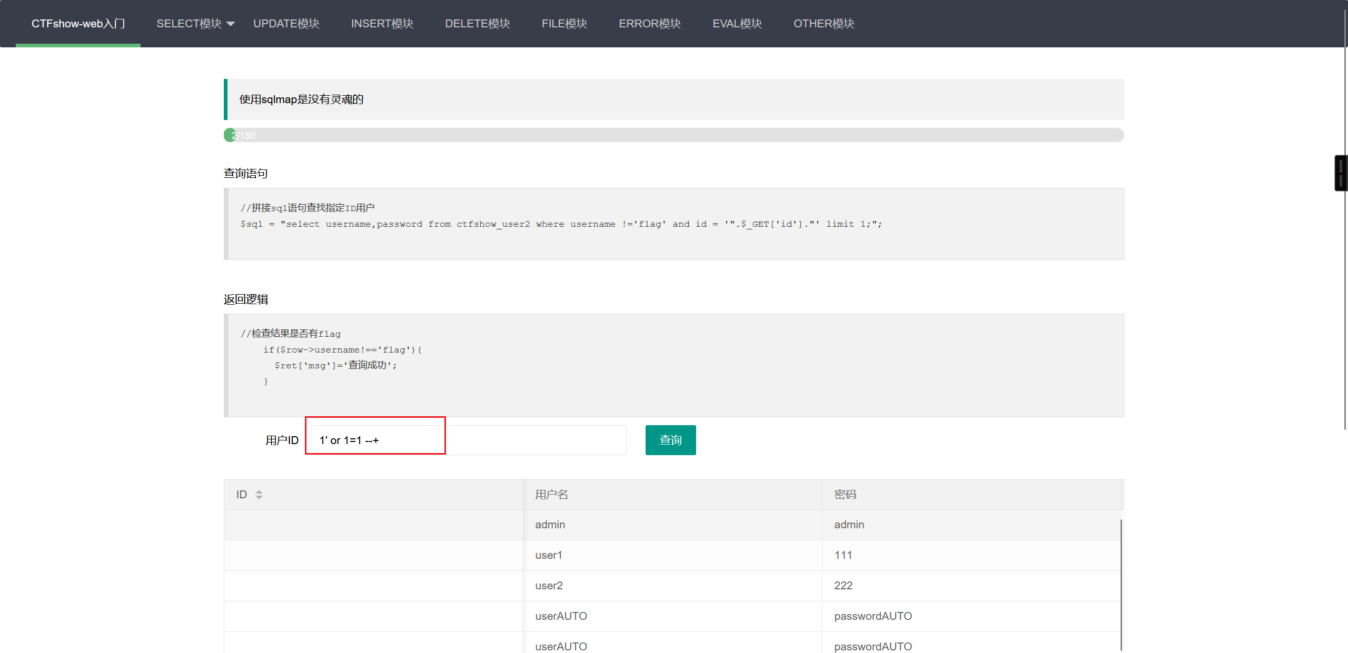Screen dimensions: 1348x653
Task: Open the CTFshow-web入门 tab
Action: tap(78, 24)
